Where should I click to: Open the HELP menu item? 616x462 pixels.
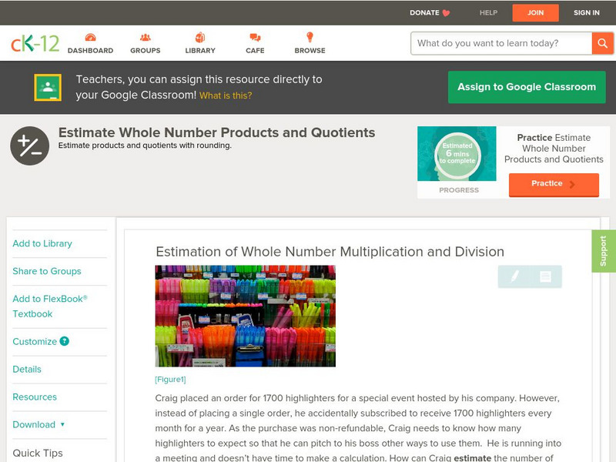[x=487, y=12]
